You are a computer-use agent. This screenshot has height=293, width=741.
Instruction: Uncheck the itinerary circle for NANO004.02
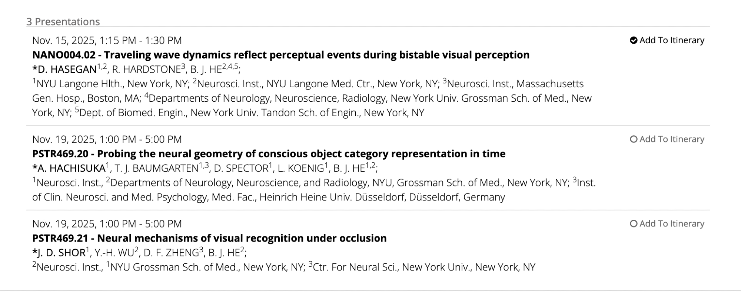click(x=634, y=40)
